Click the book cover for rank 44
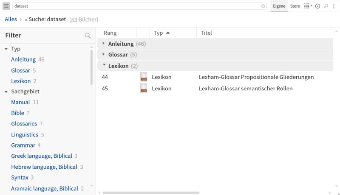 pos(144,77)
